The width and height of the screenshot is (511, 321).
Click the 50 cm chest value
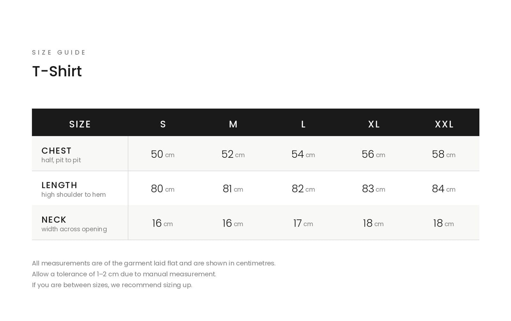(x=163, y=154)
